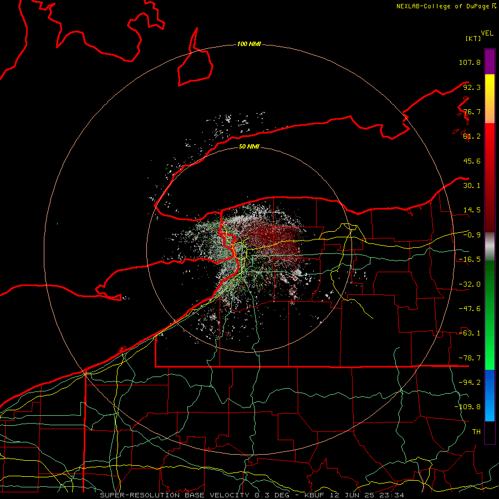499x499 pixels.
Task: Click the -16.5 velocity scale value
Action: point(470,259)
